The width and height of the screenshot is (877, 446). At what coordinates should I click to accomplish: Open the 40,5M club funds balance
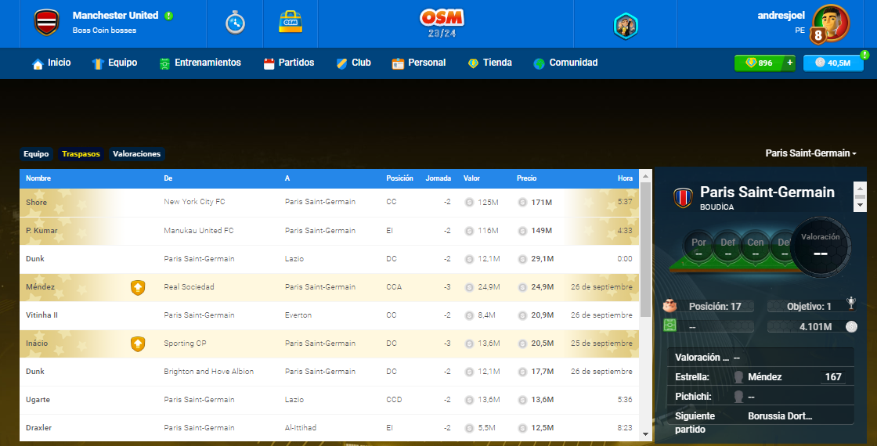[833, 63]
